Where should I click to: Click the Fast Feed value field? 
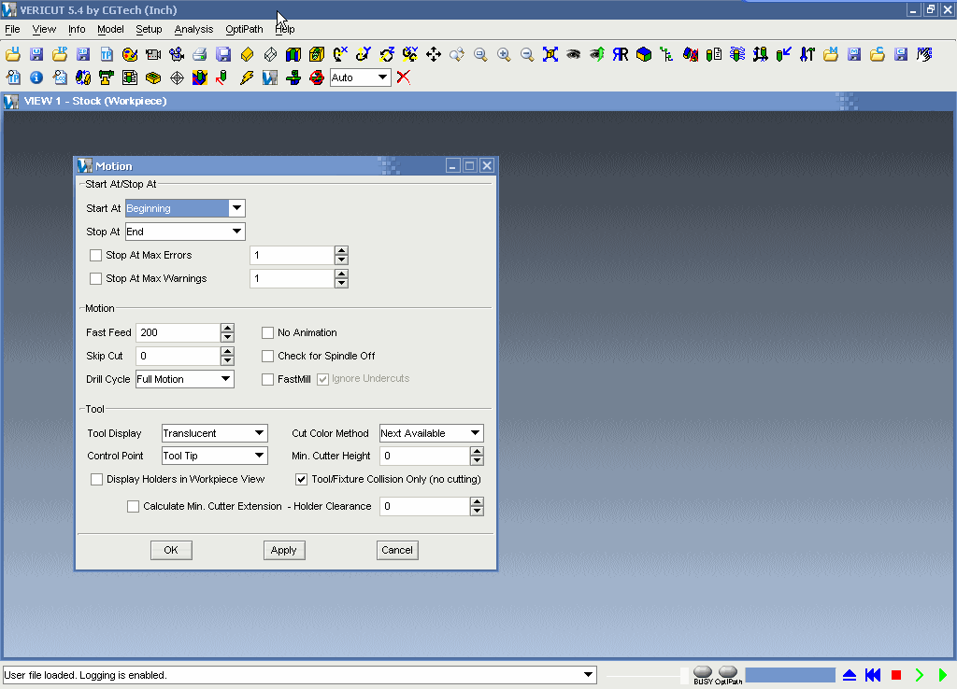pyautogui.click(x=178, y=333)
